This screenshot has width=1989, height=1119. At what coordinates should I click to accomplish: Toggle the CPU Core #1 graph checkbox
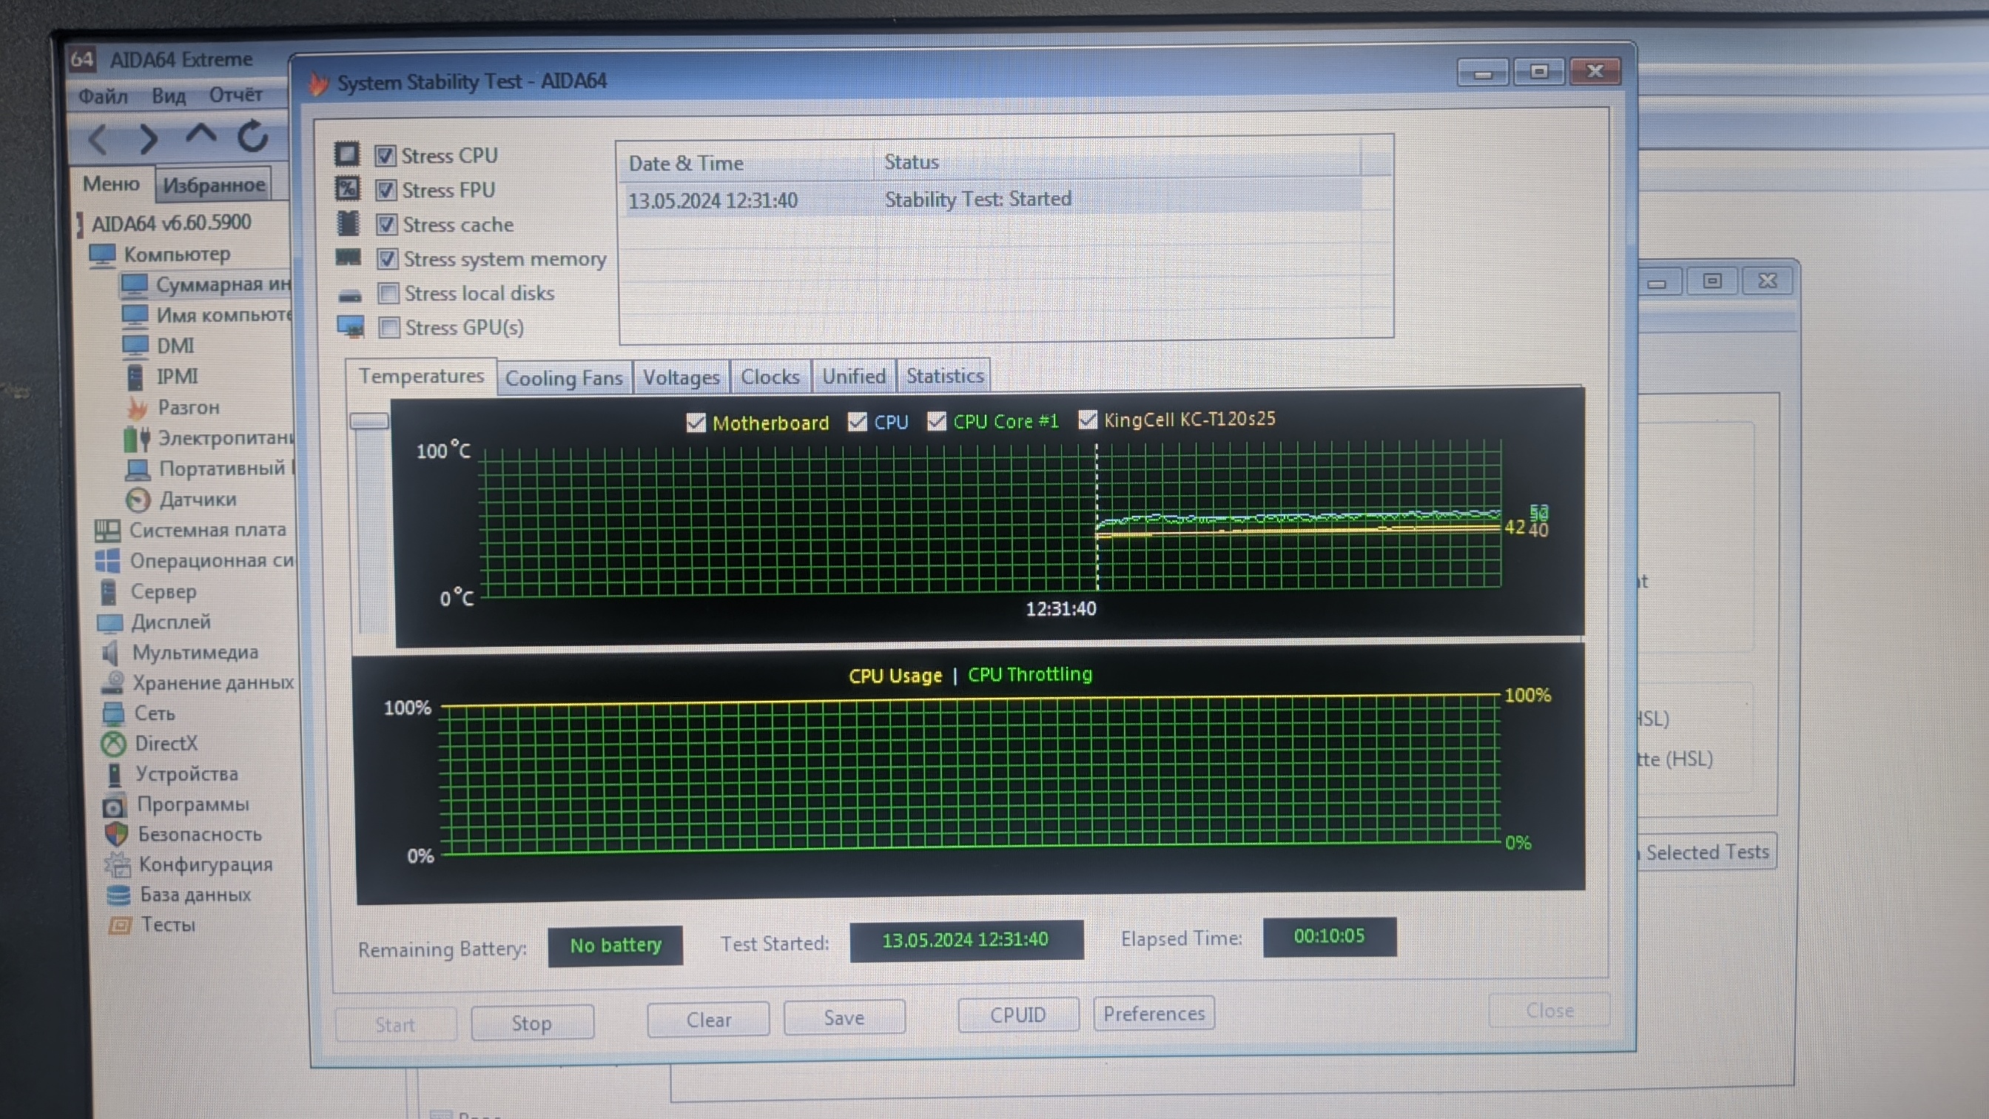pyautogui.click(x=937, y=421)
